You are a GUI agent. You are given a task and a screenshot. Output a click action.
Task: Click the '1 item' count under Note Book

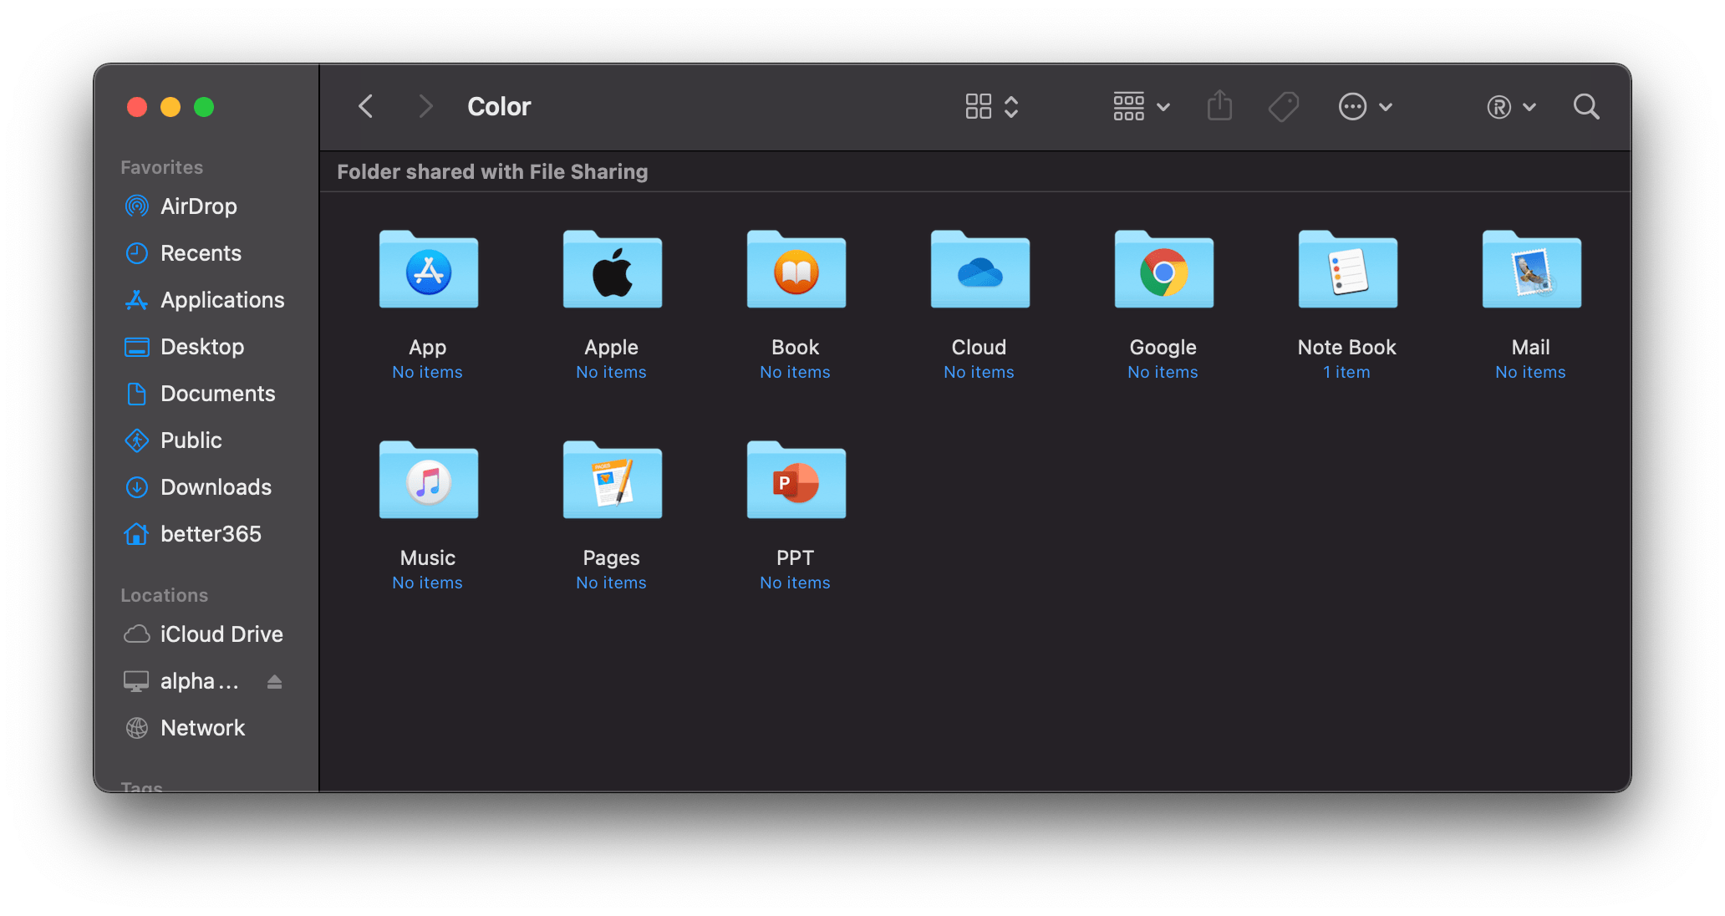1347,372
